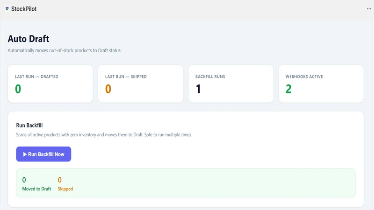Click the Moved to Draft result label

pos(36,189)
